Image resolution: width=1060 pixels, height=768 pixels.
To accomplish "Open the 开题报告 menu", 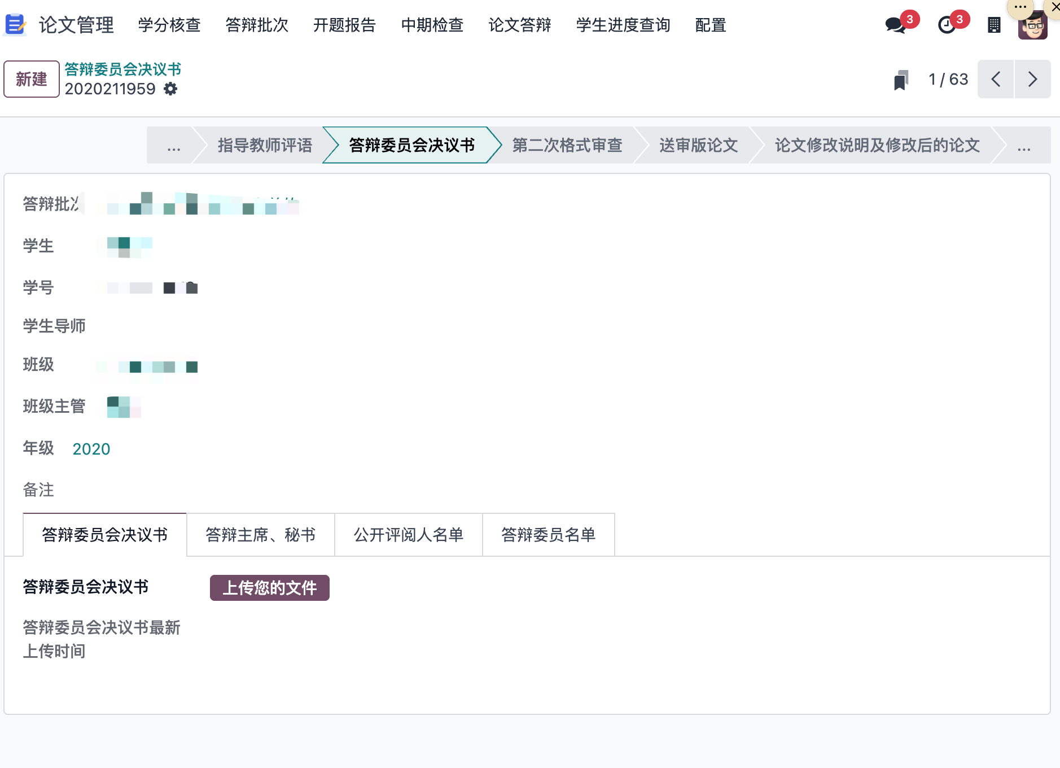I will (x=344, y=25).
